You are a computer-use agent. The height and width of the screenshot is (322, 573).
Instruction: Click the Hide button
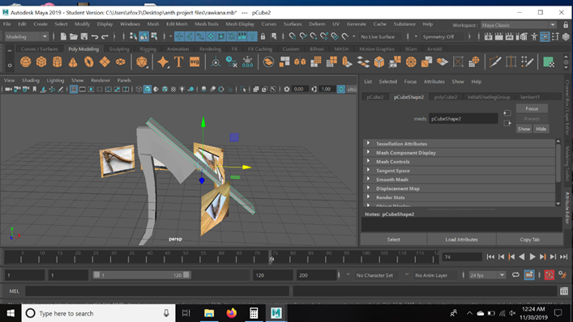click(541, 129)
